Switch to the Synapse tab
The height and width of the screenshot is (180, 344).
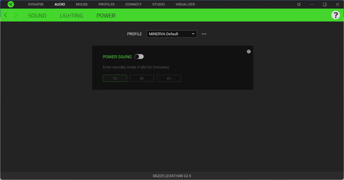pos(36,4)
